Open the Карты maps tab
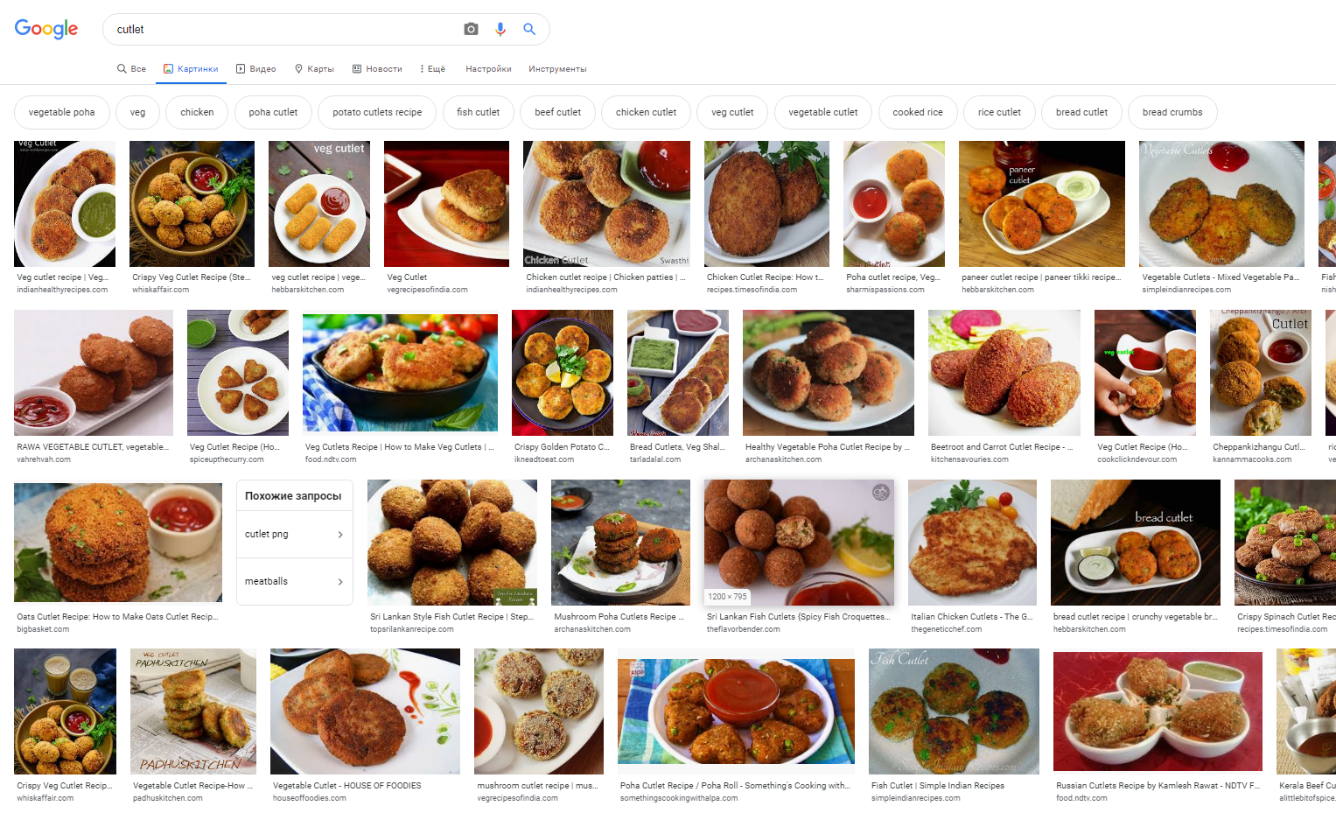The width and height of the screenshot is (1336, 813). (x=314, y=68)
